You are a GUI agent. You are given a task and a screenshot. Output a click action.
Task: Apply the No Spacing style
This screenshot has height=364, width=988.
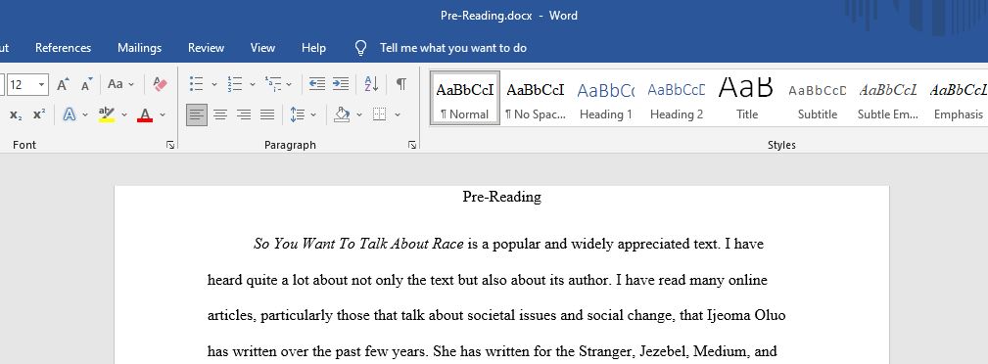click(x=536, y=98)
